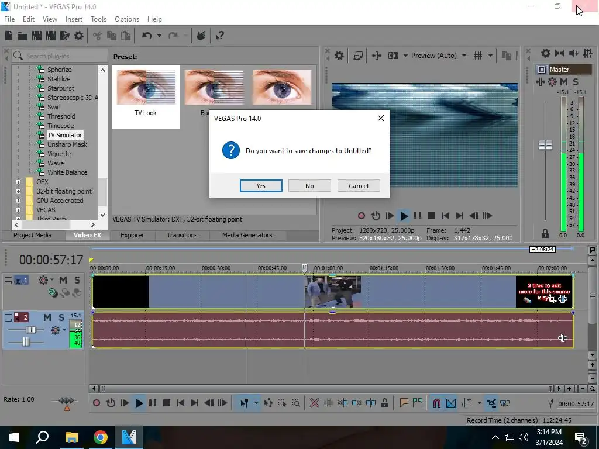Switch to the Explorer tab
This screenshot has width=599, height=449.
(132, 235)
